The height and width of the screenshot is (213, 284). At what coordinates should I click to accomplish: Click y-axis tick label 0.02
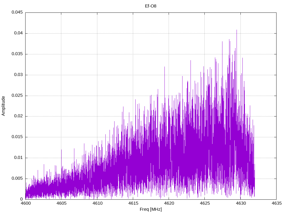pos(19,116)
